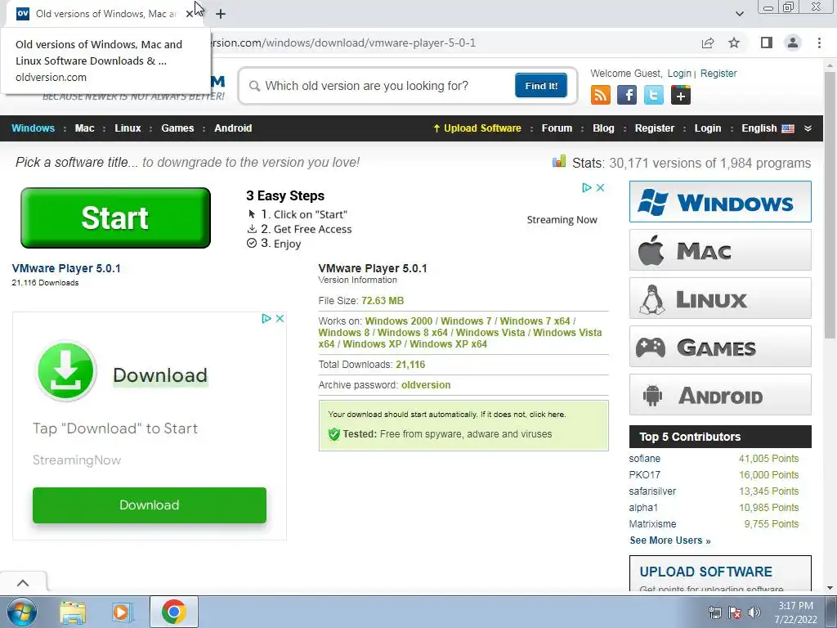
Task: Click AdChoices icon on the Download ad
Action: click(266, 318)
